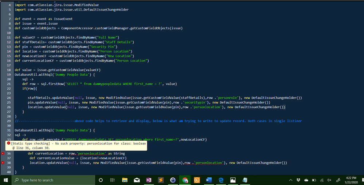The height and width of the screenshot is (185, 364).
Task: Open the lock icon app on taskbar
Action: point(173,180)
